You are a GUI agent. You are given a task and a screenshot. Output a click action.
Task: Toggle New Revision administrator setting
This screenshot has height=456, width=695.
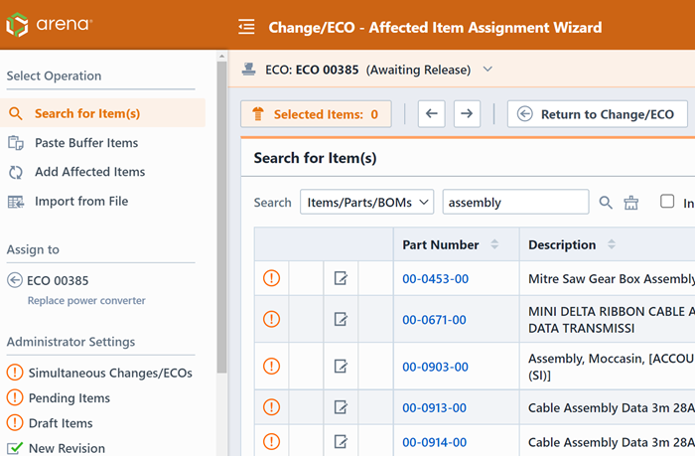pos(15,448)
